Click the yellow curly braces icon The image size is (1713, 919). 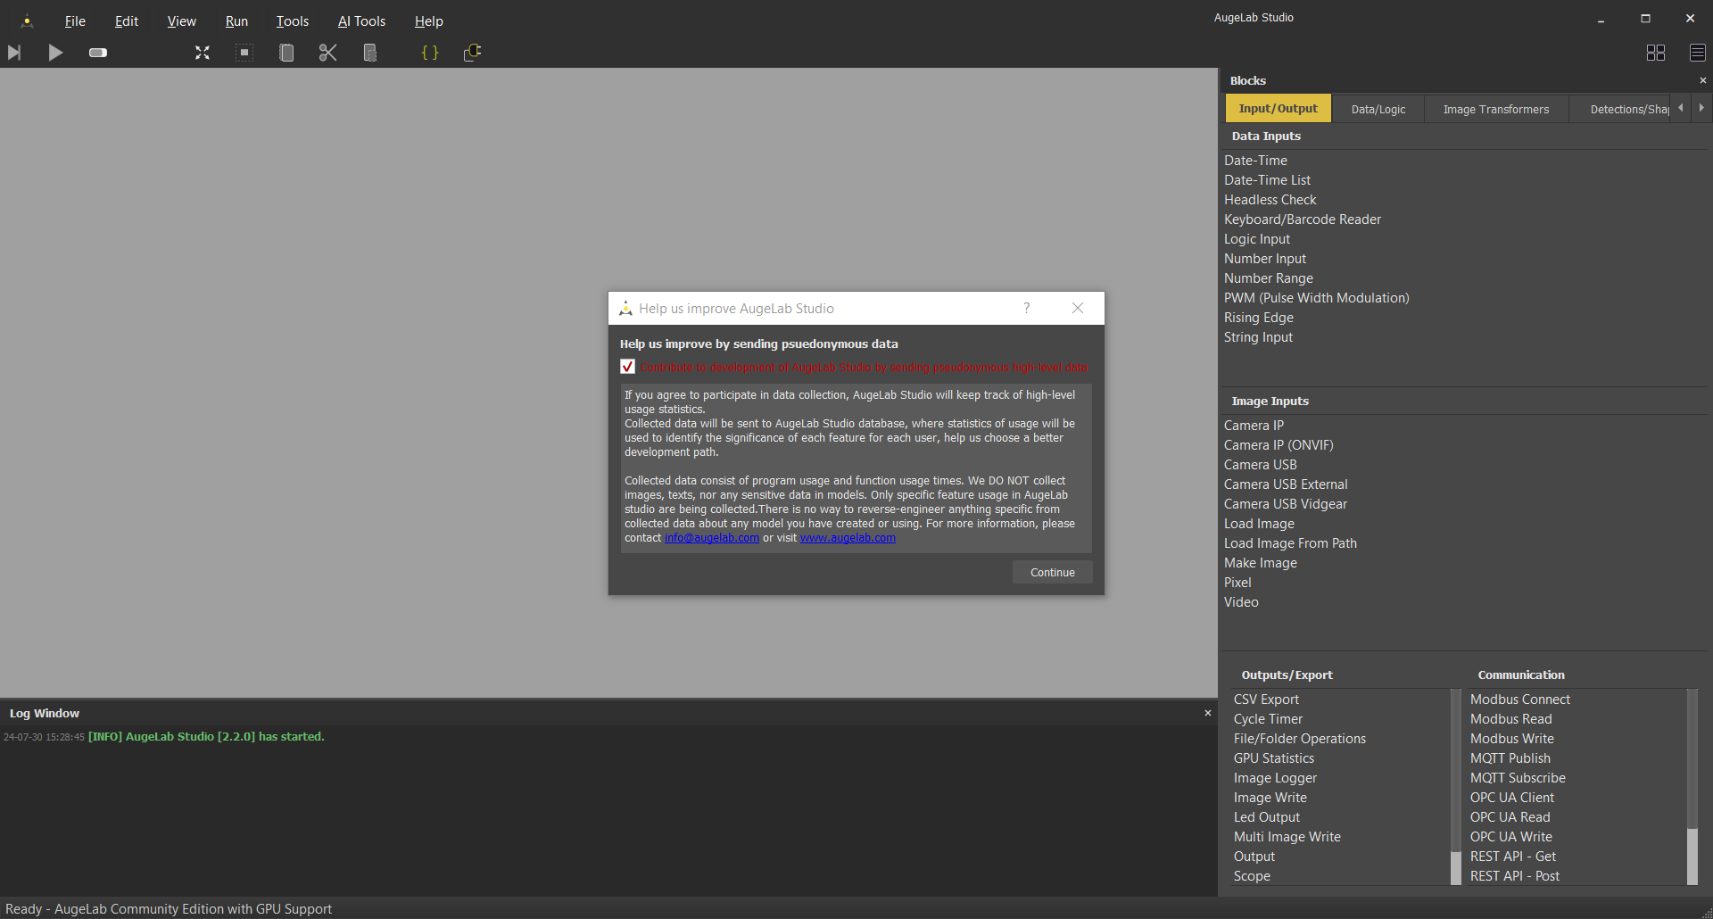pyautogui.click(x=430, y=53)
